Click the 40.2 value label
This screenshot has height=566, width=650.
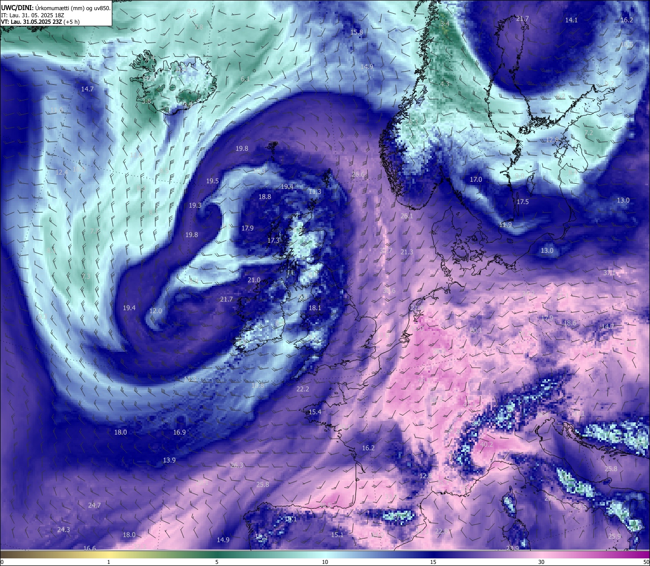point(486,445)
